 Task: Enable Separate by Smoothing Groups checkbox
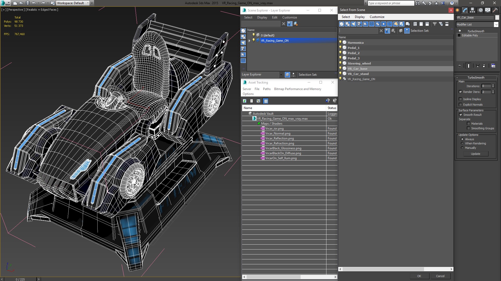pyautogui.click(x=468, y=128)
